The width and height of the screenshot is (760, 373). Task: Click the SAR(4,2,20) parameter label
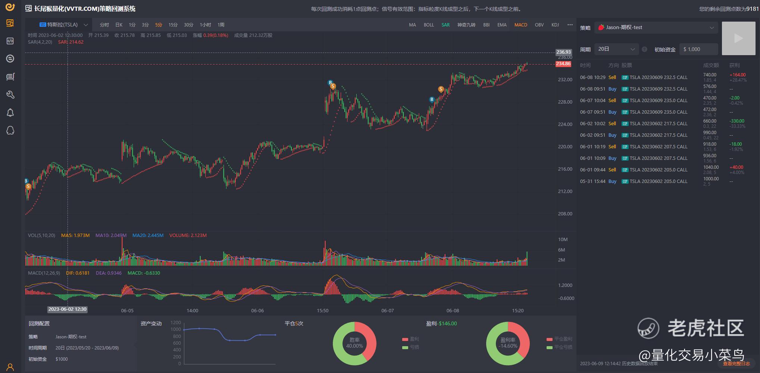pyautogui.click(x=40, y=42)
